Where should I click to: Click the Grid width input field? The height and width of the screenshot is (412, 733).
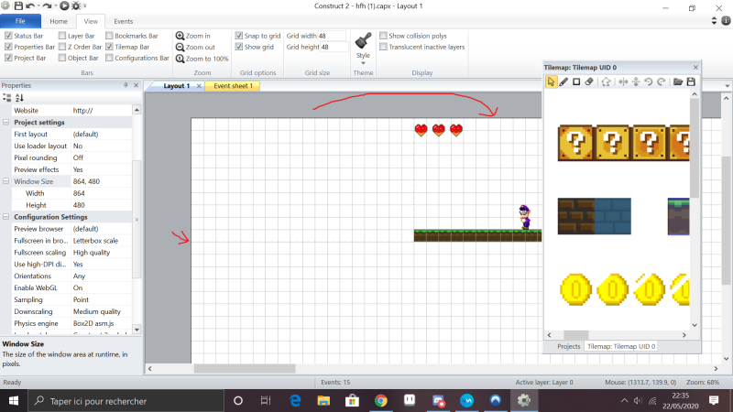point(332,36)
